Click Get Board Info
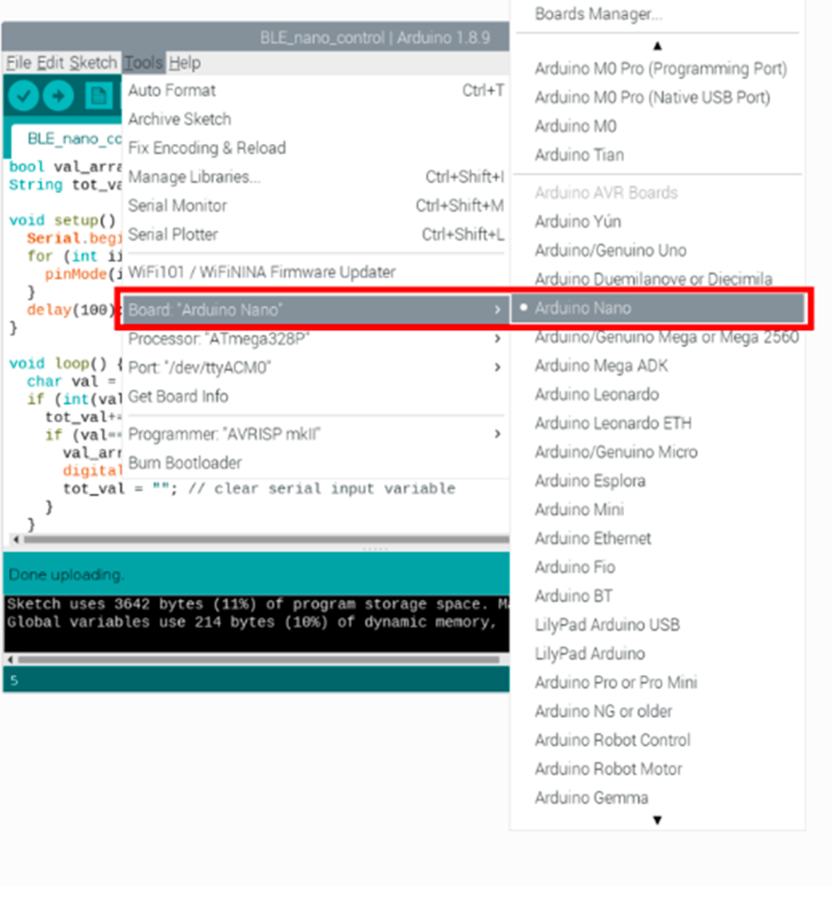The height and width of the screenshot is (921, 832). (x=178, y=396)
